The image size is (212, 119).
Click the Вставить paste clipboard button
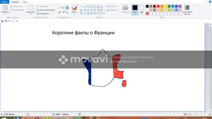pyautogui.click(x=5, y=9)
